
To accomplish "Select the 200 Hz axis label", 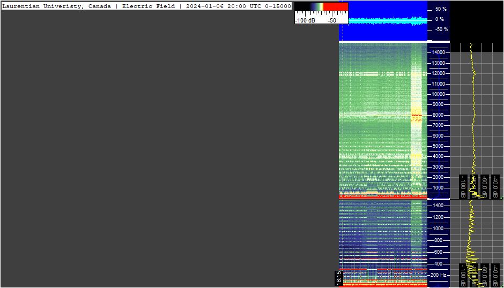I will 439,275.
